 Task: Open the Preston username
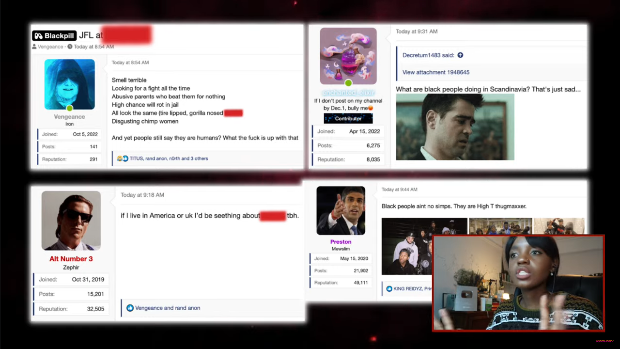coord(341,242)
